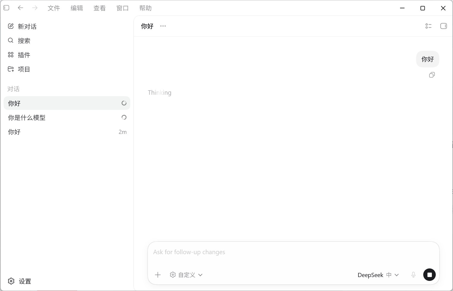Go back with the left arrow

tap(21, 8)
